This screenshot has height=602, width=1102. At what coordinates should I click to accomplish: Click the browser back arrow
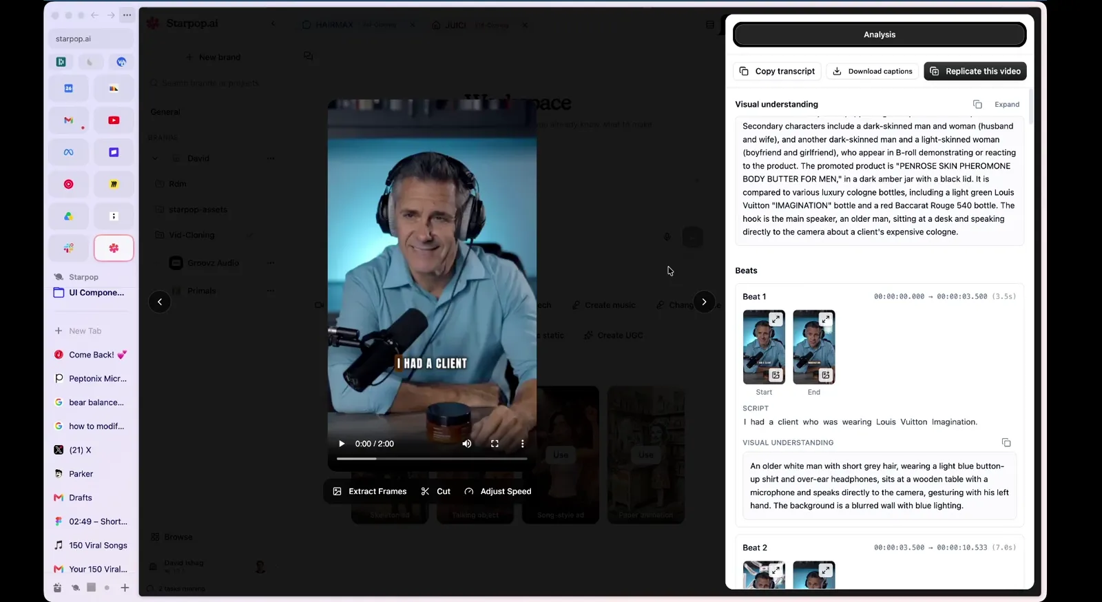[94, 15]
